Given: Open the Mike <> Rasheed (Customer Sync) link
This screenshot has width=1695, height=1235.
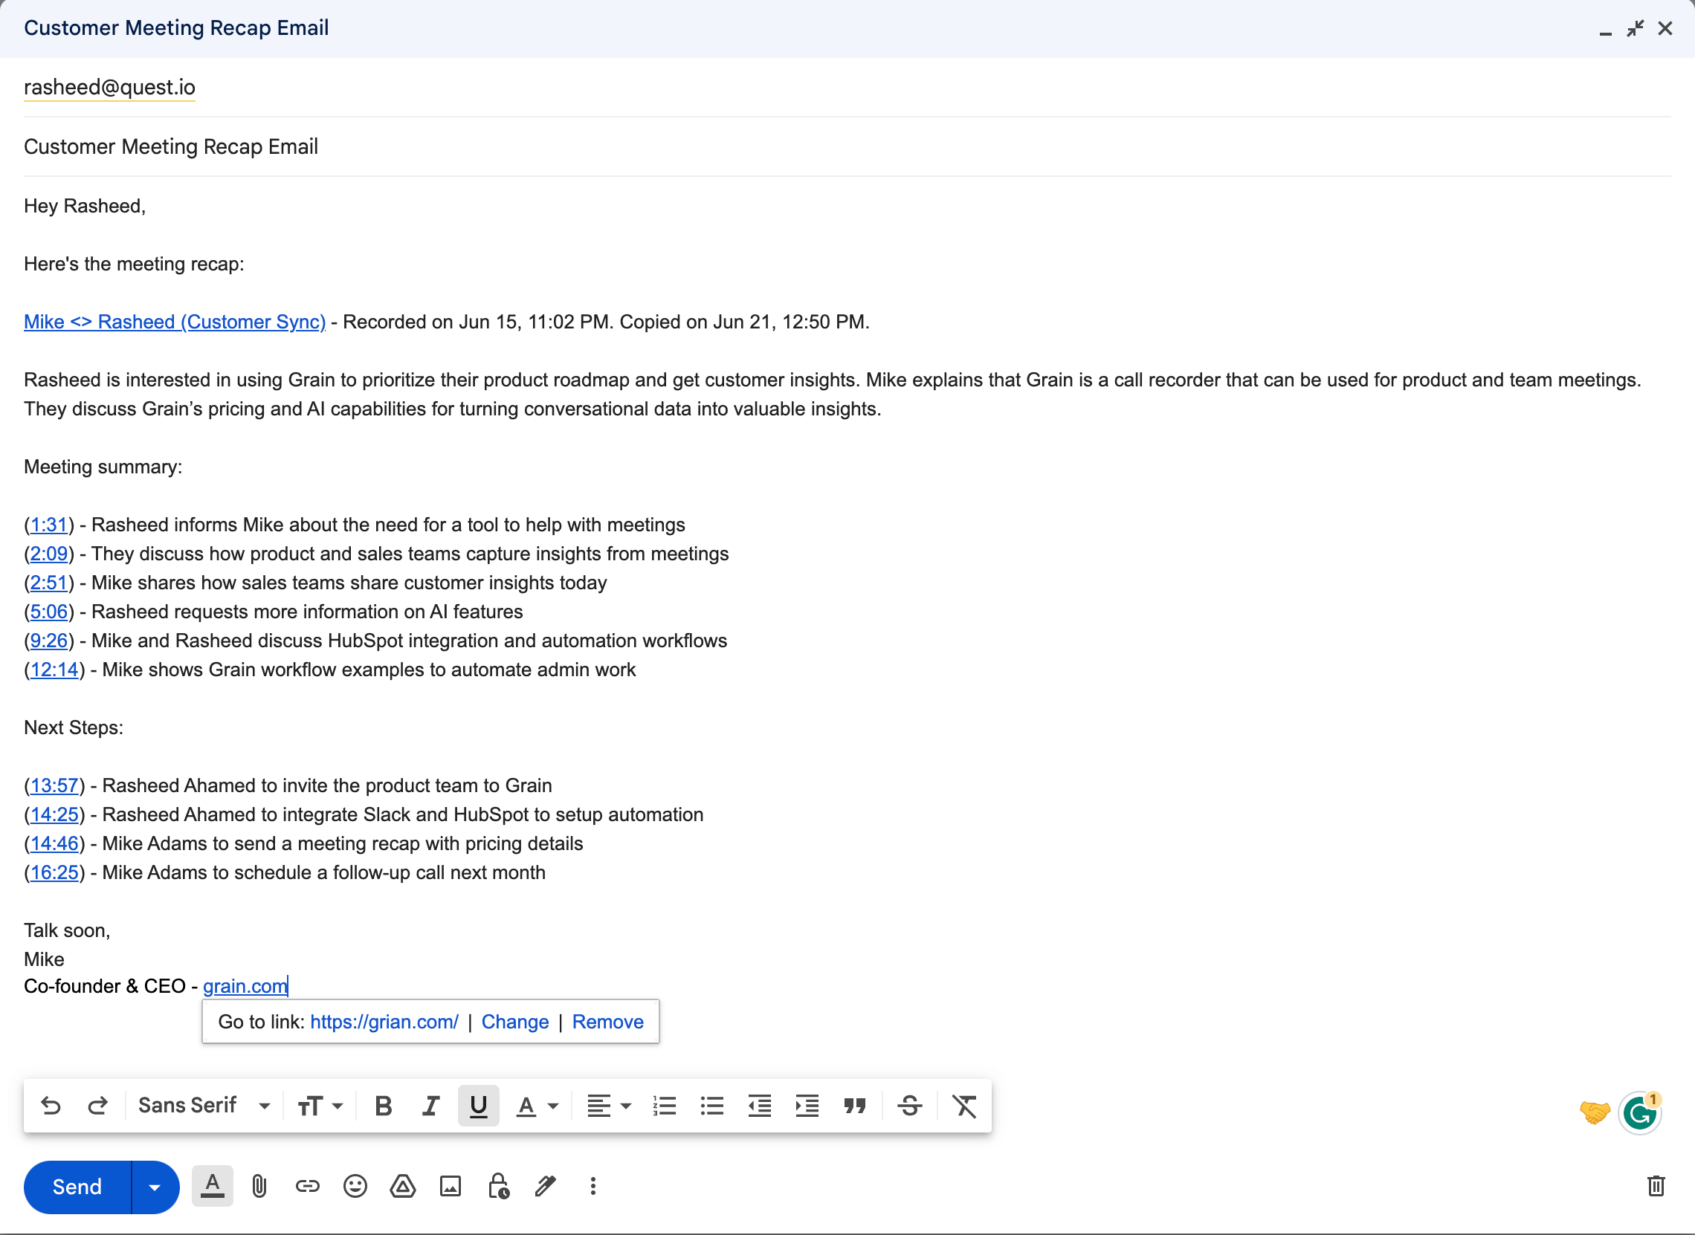Looking at the screenshot, I should tap(175, 322).
